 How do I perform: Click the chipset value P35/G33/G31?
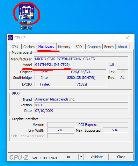pos(81,72)
